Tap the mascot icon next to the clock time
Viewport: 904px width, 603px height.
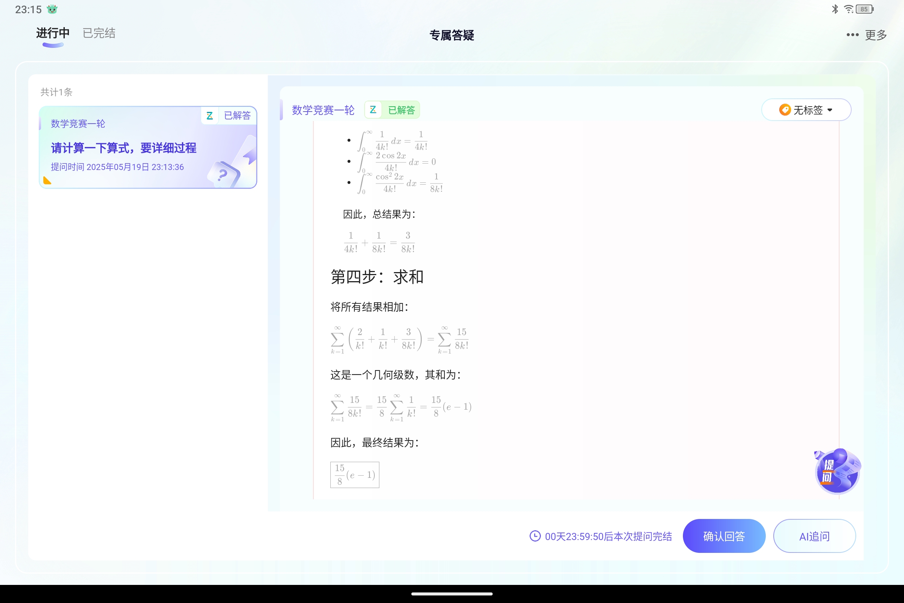(x=51, y=9)
